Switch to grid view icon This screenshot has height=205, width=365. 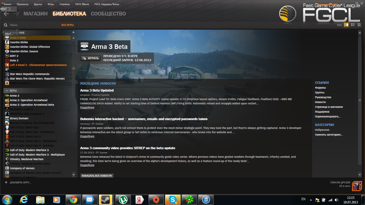click(359, 25)
